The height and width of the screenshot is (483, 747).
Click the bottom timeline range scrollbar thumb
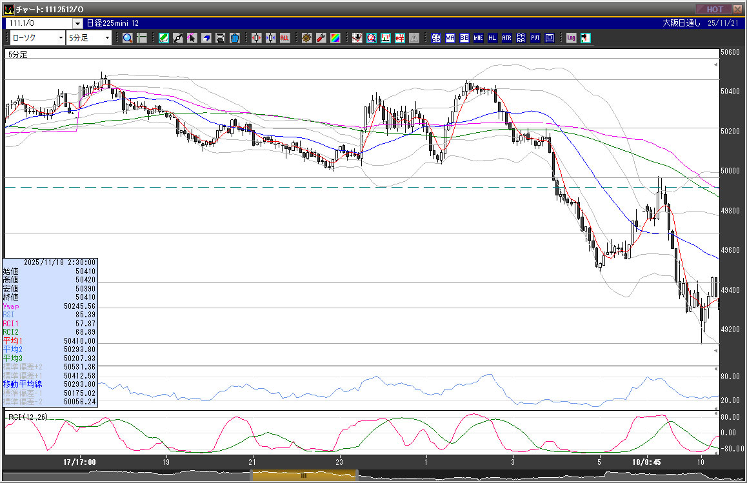pos(303,476)
